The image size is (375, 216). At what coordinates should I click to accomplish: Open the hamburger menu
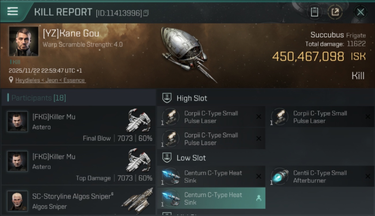coord(13,11)
